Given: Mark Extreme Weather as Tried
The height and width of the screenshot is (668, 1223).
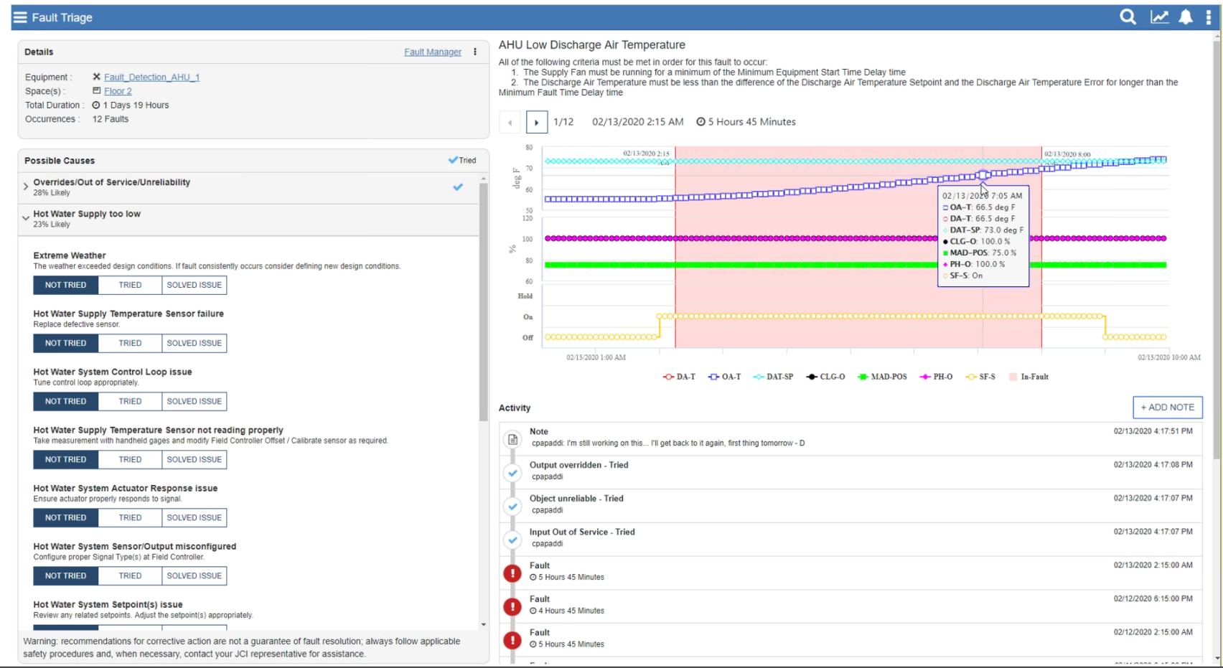Looking at the screenshot, I should [x=130, y=285].
